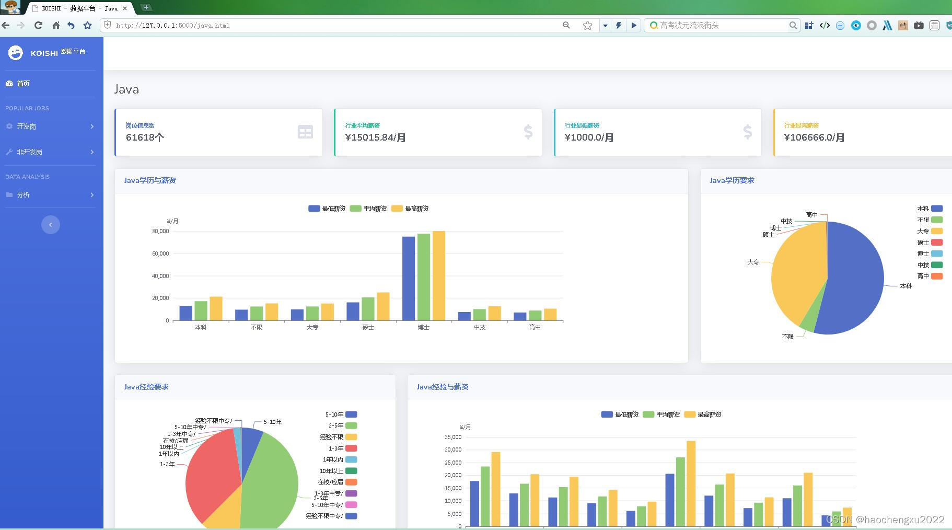This screenshot has width=952, height=530.
Task: Click the magnifier zoom icon in address bar
Action: (x=566, y=25)
